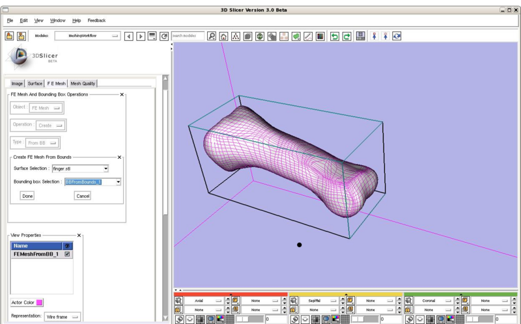521x324 pixels.
Task: Close the FE Mesh And Bounding Box Operations panel
Action: click(122, 94)
